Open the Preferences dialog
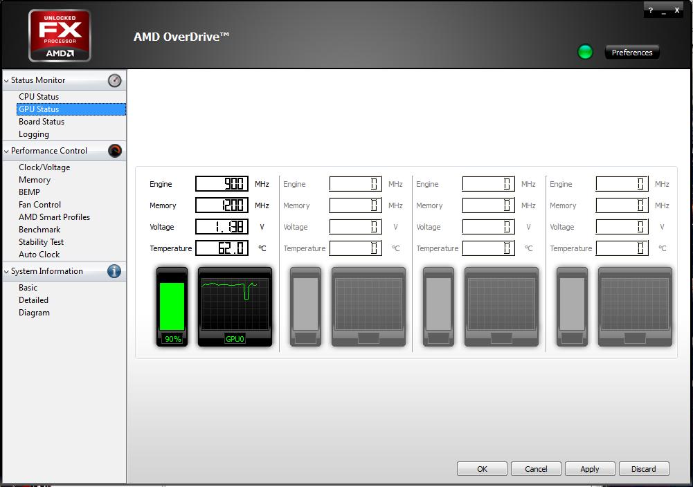 tap(632, 53)
